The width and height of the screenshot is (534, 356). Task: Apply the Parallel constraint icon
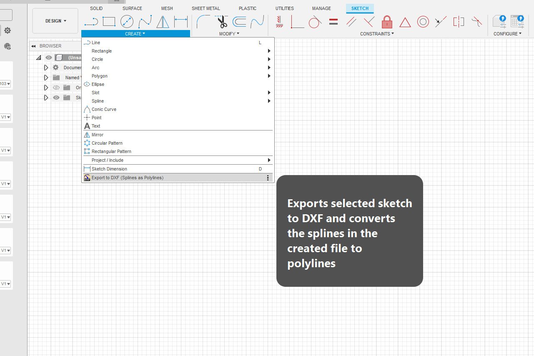click(351, 21)
